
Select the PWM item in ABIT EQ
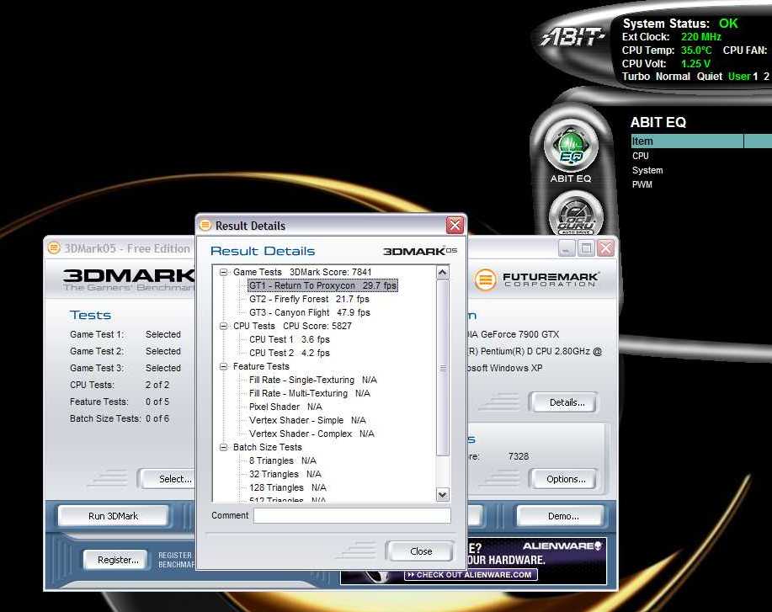click(642, 184)
